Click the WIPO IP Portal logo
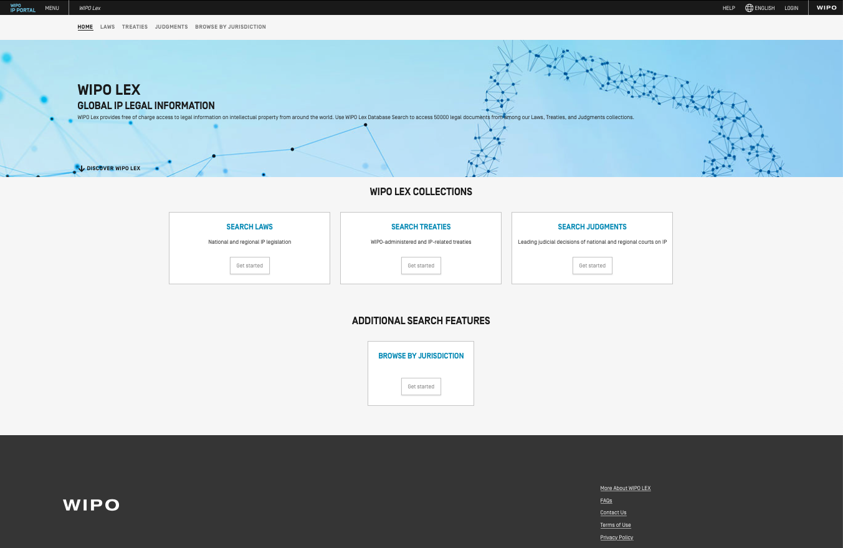Viewport: 843px width, 548px height. [23, 8]
